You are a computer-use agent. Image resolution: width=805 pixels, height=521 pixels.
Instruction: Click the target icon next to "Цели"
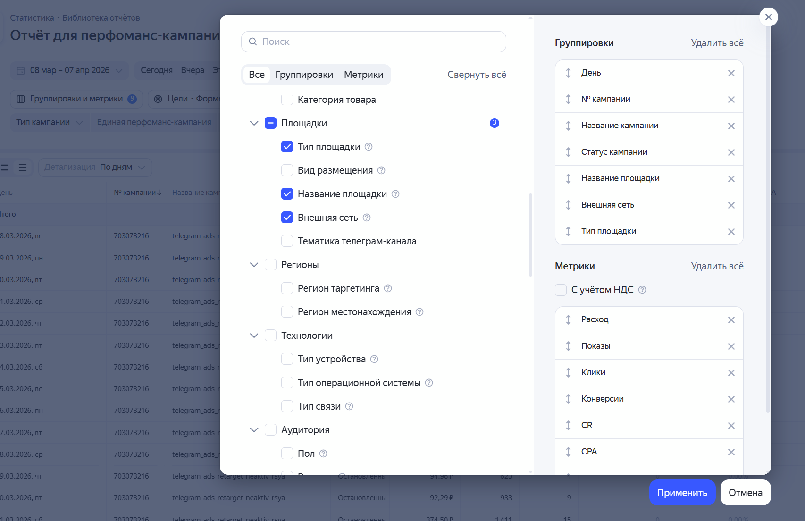click(x=158, y=99)
